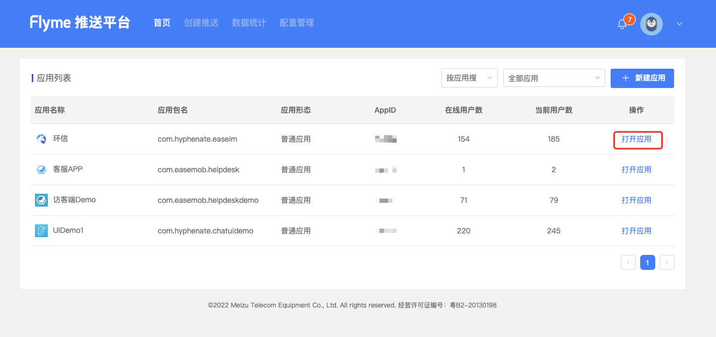Screen dimensions: 716x337
Task: Click the UIDemo1 app icon
Action: click(41, 231)
